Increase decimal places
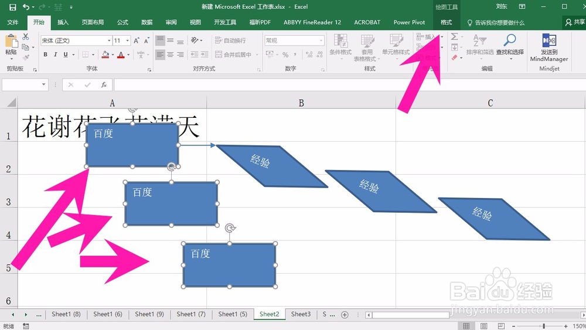 [x=309, y=55]
